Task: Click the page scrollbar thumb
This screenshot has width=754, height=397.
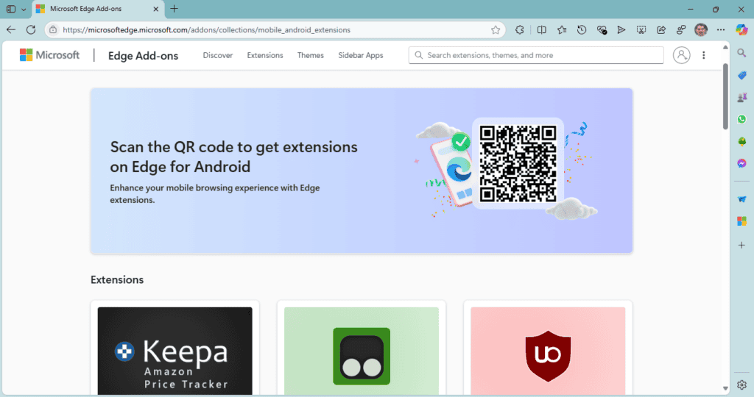Action: point(725,96)
